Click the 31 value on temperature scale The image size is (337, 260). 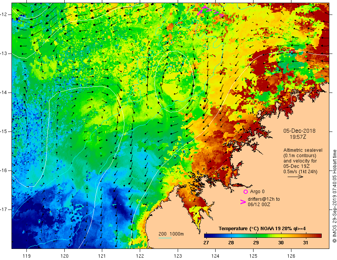[x=306, y=243]
